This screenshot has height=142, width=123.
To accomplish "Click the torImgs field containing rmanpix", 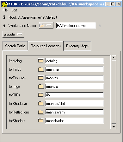I will point(75,87).
